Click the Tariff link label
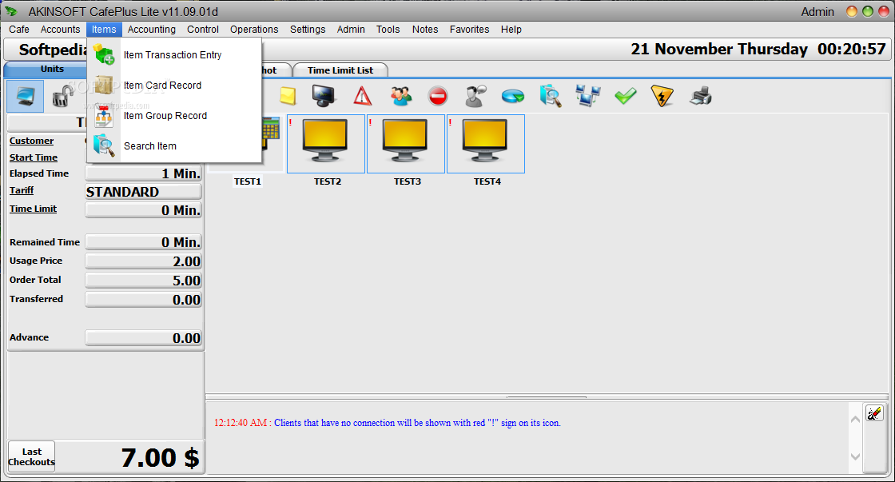Viewport: 895px width, 482px height. coord(21,190)
